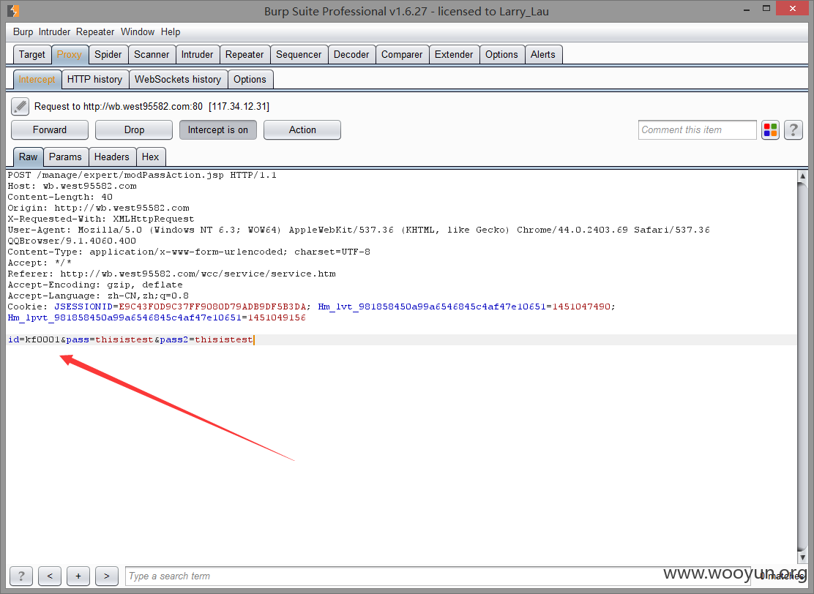
Task: Click the X-Requested-With: XMLHttpRequest line
Action: pos(101,219)
